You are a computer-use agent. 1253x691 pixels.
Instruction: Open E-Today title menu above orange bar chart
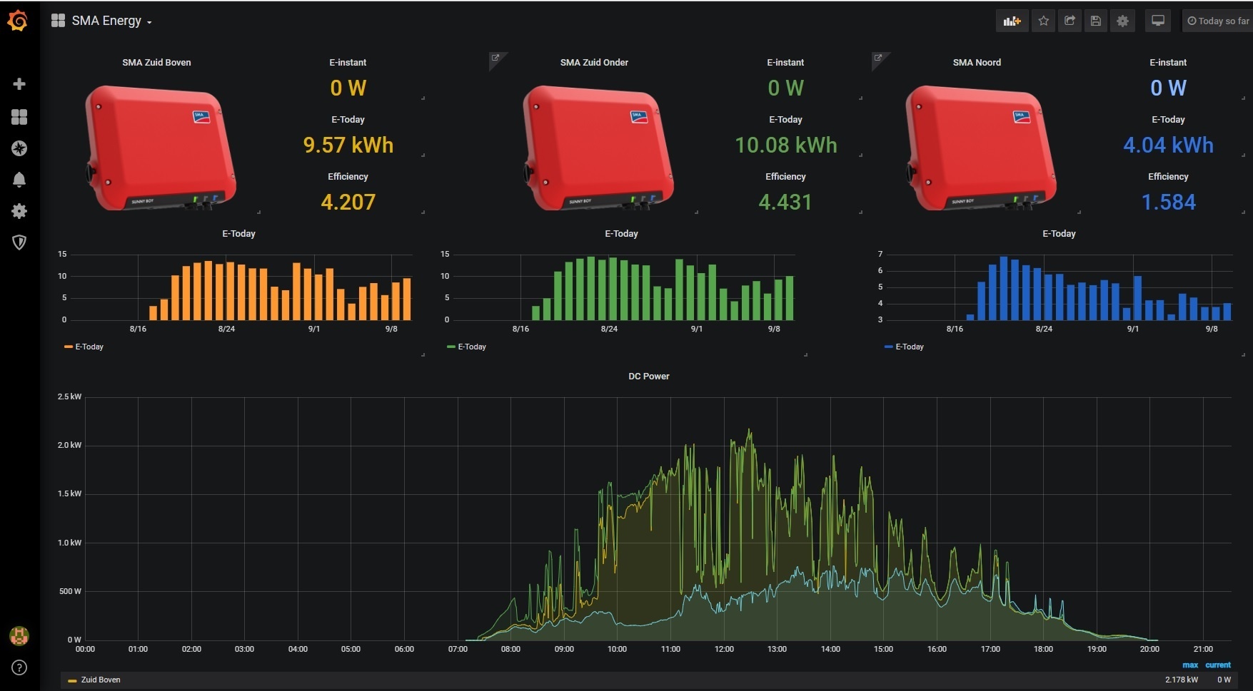click(x=238, y=234)
